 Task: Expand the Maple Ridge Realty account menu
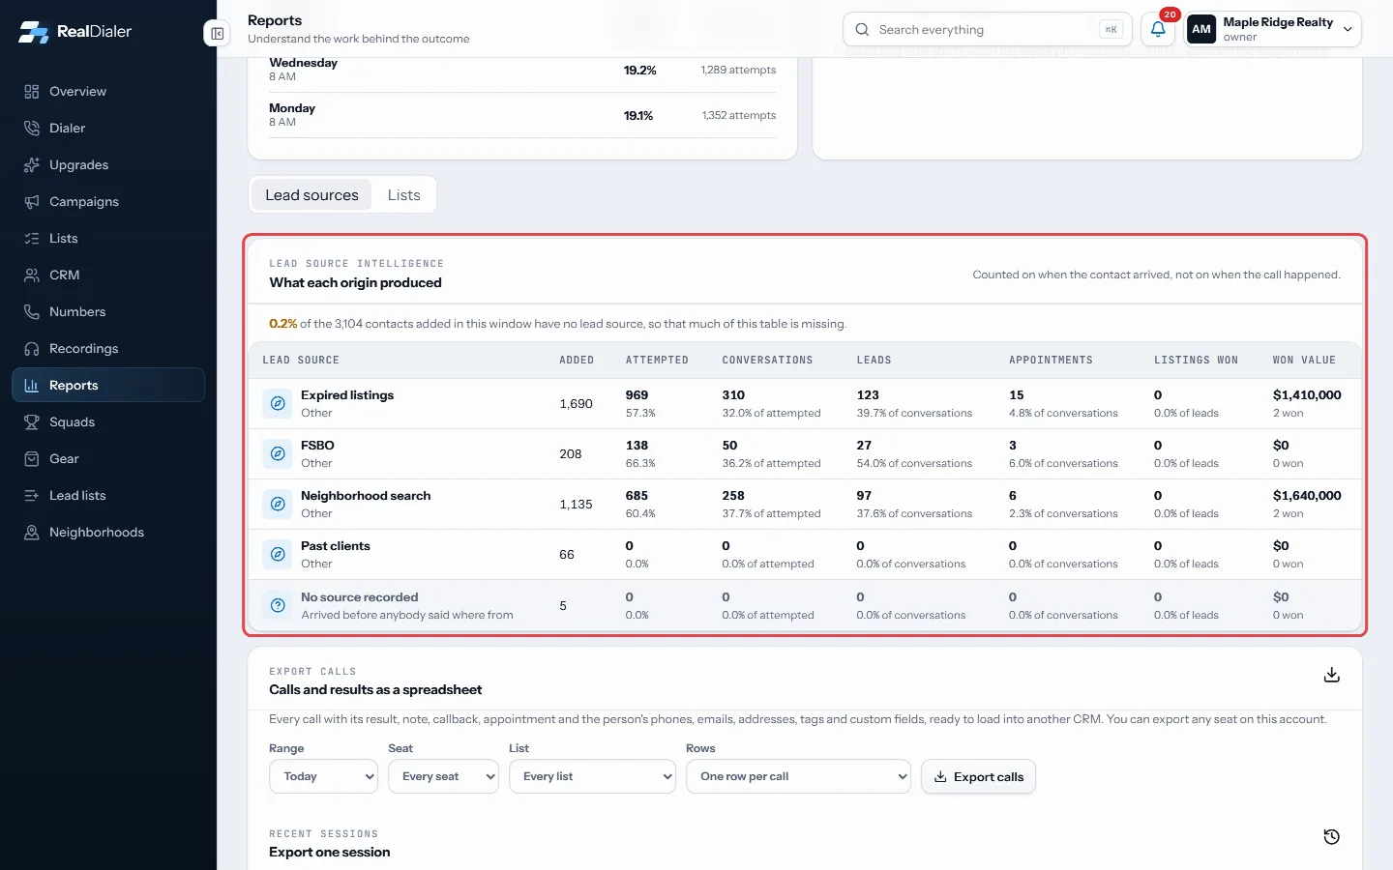click(1273, 30)
